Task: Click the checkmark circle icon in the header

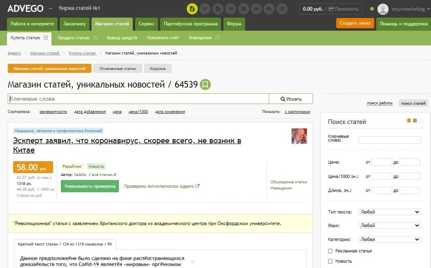Action: click(x=205, y=9)
